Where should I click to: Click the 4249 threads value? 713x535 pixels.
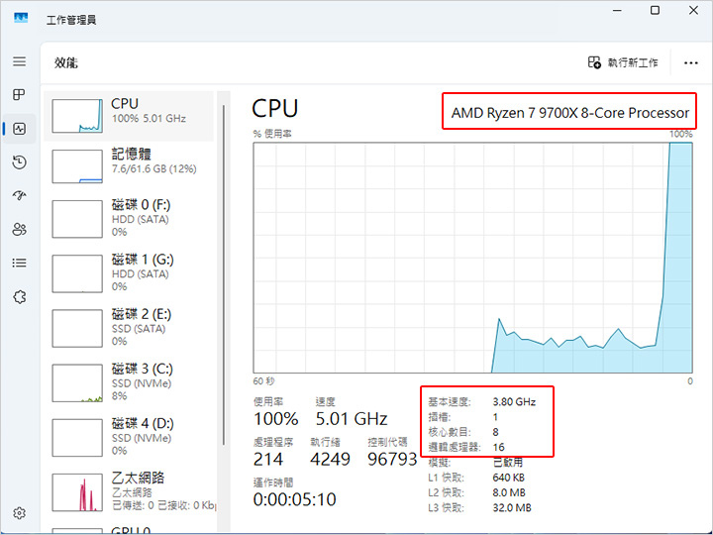pyautogui.click(x=330, y=459)
